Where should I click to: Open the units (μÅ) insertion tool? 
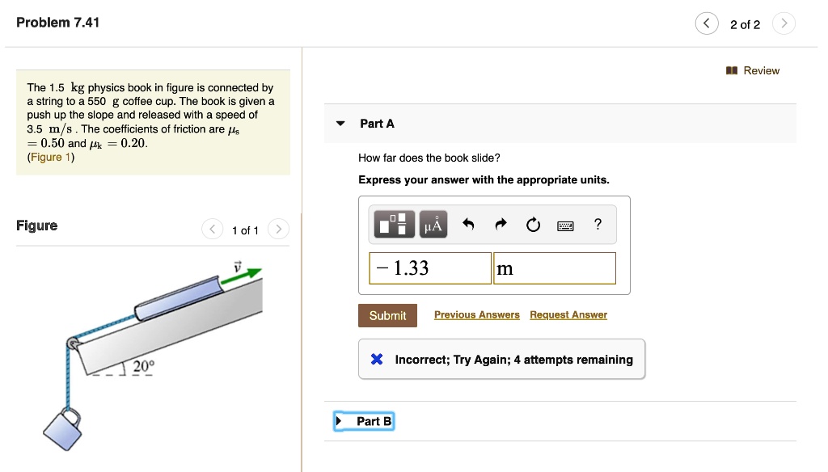pyautogui.click(x=433, y=224)
